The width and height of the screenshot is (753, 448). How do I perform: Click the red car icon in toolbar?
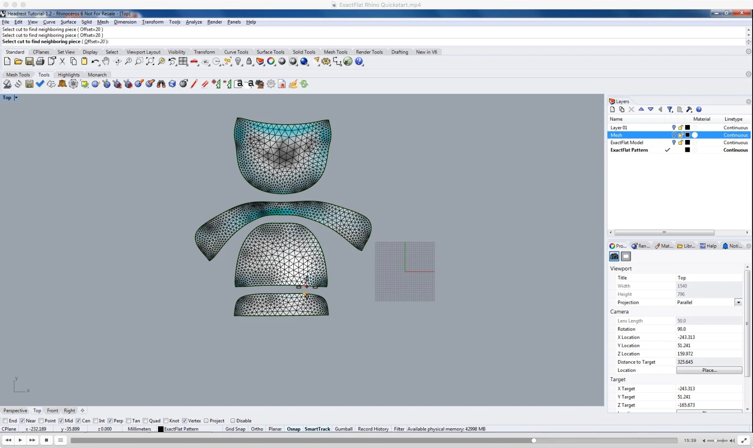pos(194,62)
